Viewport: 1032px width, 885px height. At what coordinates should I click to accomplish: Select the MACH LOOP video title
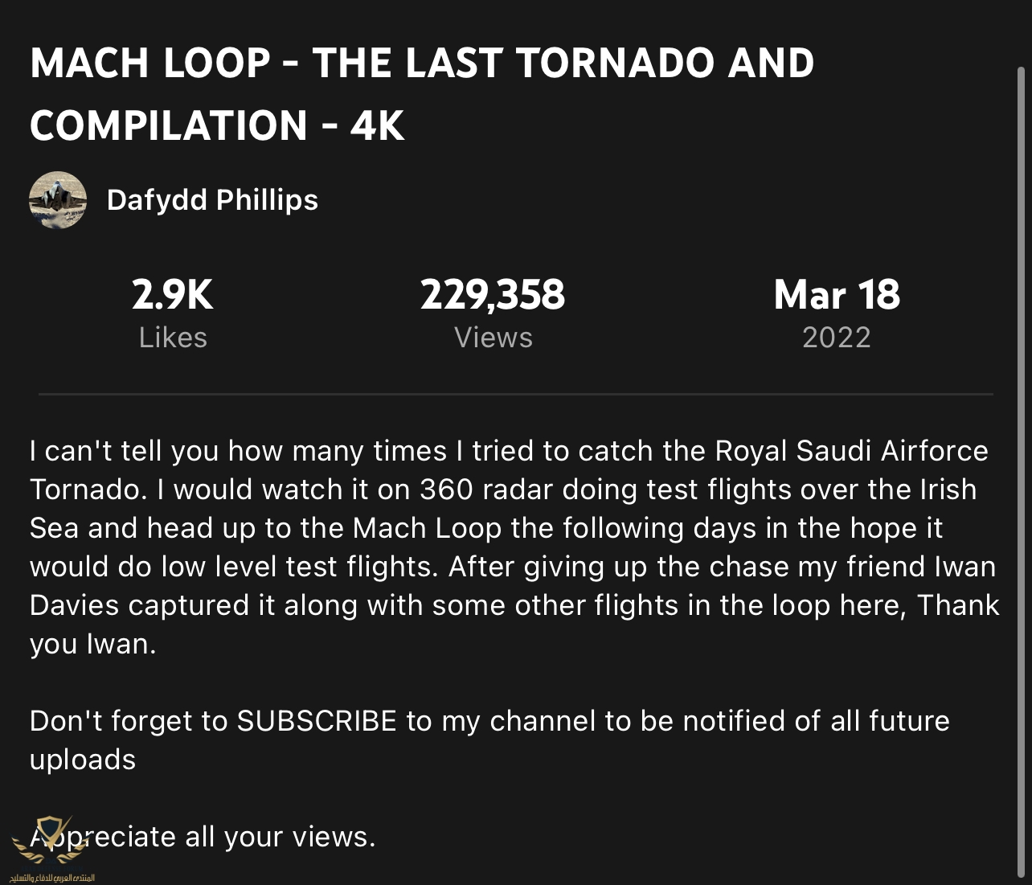click(x=422, y=95)
